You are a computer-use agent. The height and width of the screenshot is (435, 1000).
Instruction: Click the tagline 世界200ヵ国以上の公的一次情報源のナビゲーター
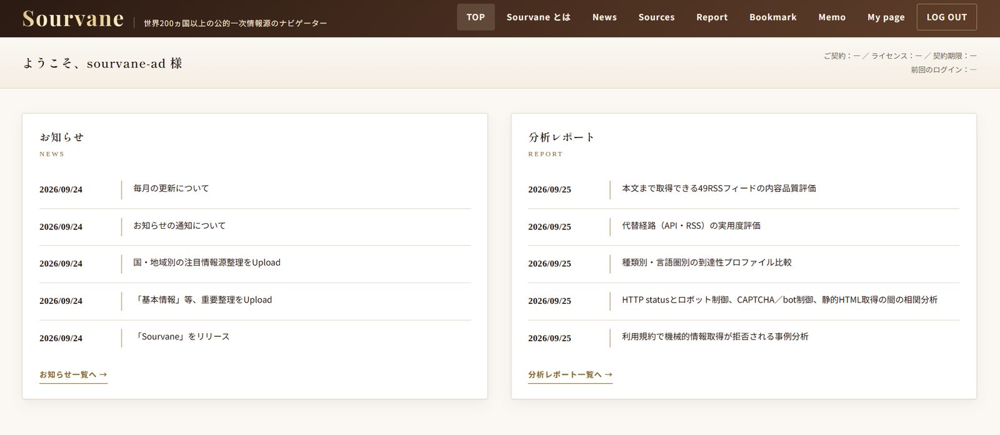[235, 23]
